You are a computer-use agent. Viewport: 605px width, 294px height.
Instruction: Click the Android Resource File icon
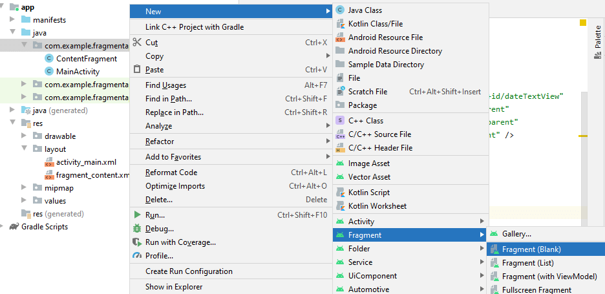(340, 37)
